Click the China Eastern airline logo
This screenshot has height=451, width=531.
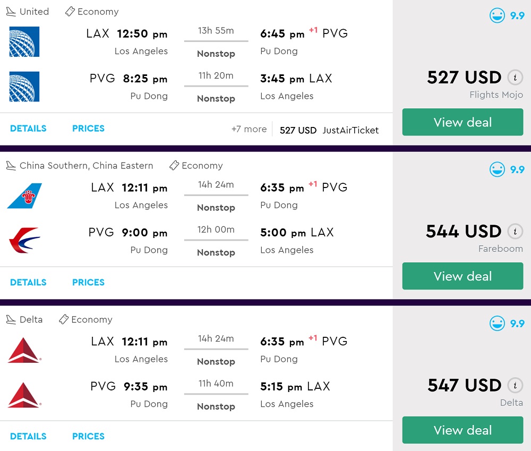(x=24, y=240)
